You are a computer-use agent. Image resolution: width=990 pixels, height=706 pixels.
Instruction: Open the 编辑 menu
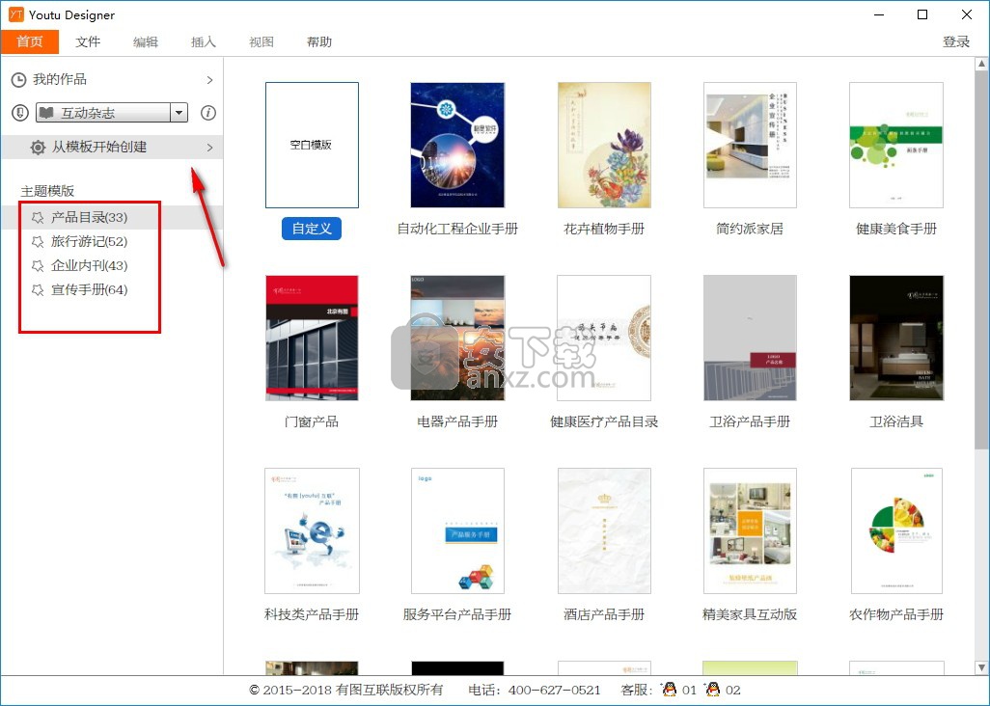click(146, 41)
